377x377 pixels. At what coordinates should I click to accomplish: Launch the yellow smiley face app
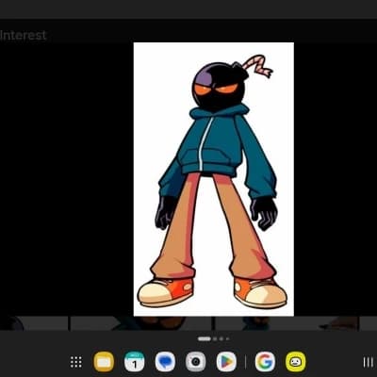click(x=296, y=362)
